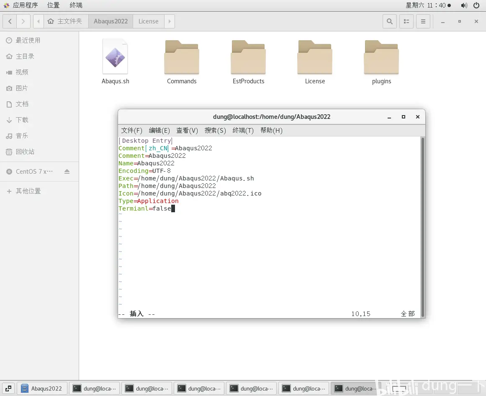Close the file manager window
Viewport: 486px width, 396px height.
coord(476,21)
